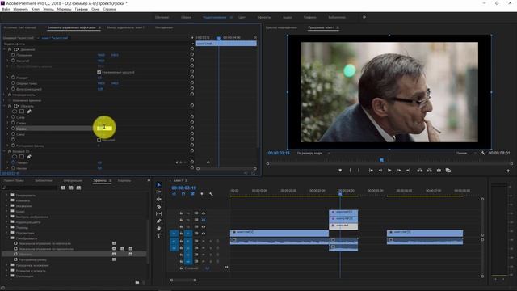Viewport: 517px width, 291px height.
Task: Select the Pen tool in tools panel
Action: [158, 221]
